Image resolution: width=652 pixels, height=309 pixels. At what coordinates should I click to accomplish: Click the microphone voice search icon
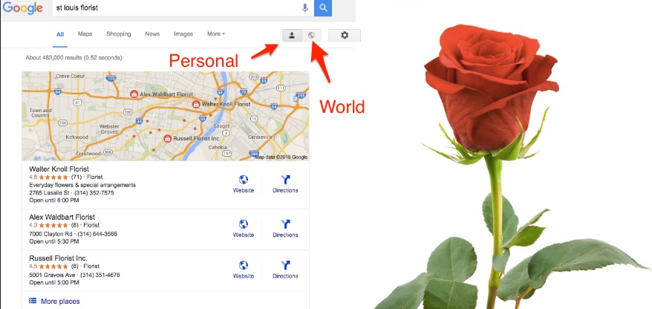click(x=305, y=7)
